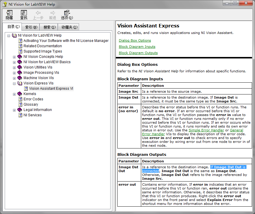The image size is (255, 214).
Task: Click the open book icon of NI Vision for LabVIEW Help
Action: [x=14, y=35]
